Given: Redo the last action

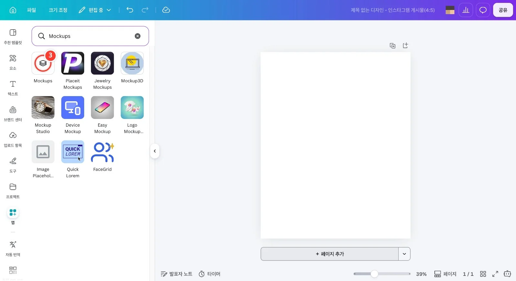Looking at the screenshot, I should tap(145, 10).
